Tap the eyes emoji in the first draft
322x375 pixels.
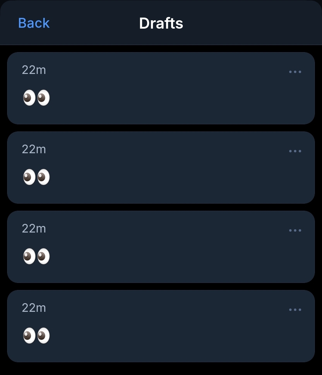[36, 98]
